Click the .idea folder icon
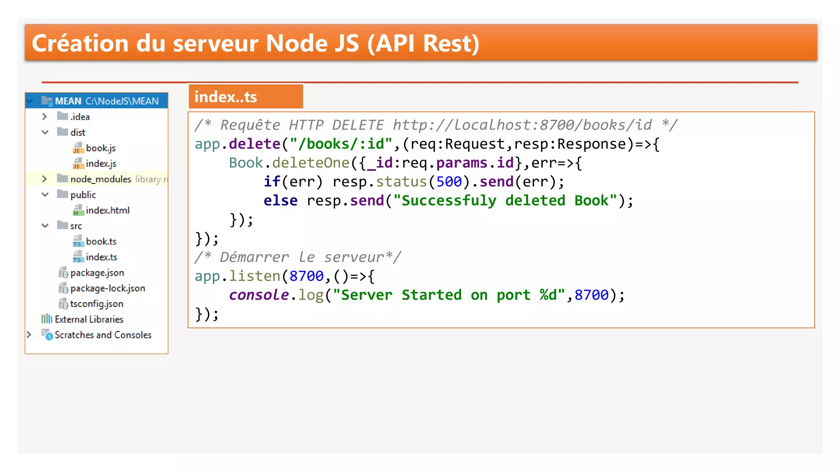This screenshot has width=840, height=472. pyautogui.click(x=62, y=116)
